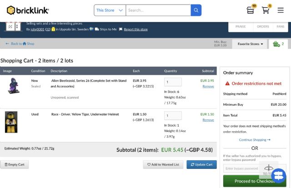
Task: Remove the Alien Beetlezoid item
Action: click(x=208, y=86)
